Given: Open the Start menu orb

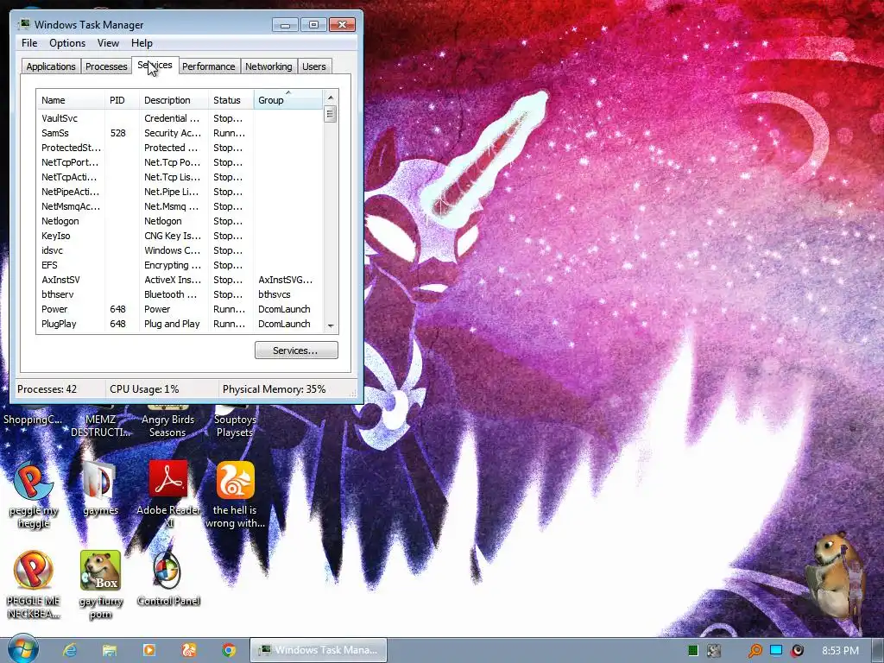Looking at the screenshot, I should [22, 649].
